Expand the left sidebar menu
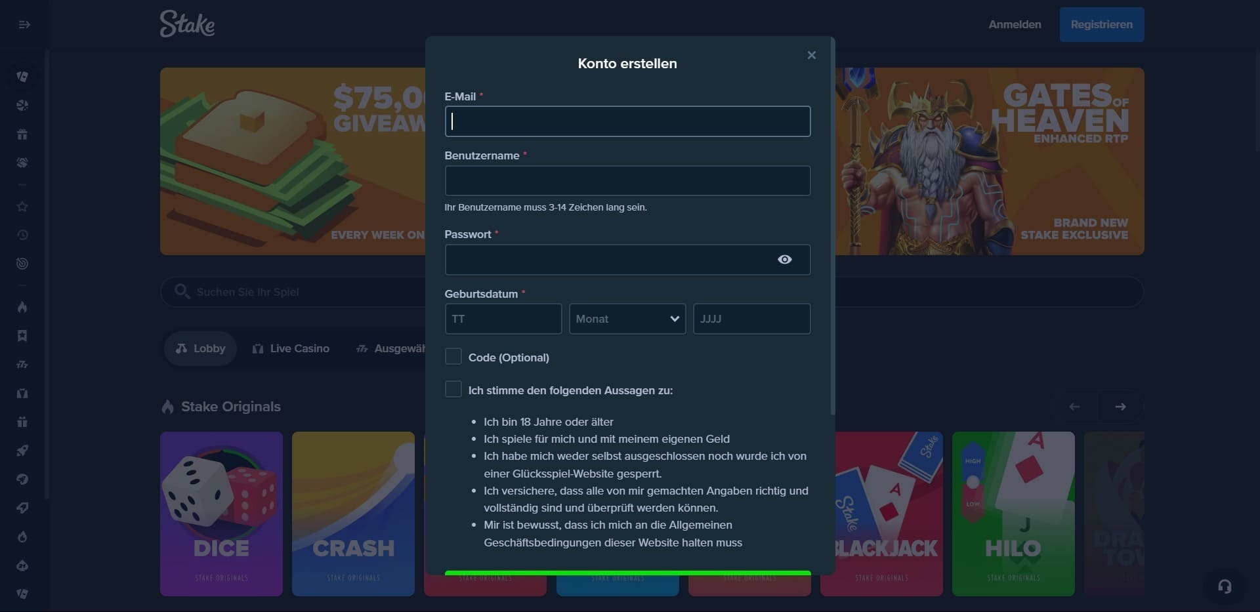The width and height of the screenshot is (1260, 612). tap(24, 25)
